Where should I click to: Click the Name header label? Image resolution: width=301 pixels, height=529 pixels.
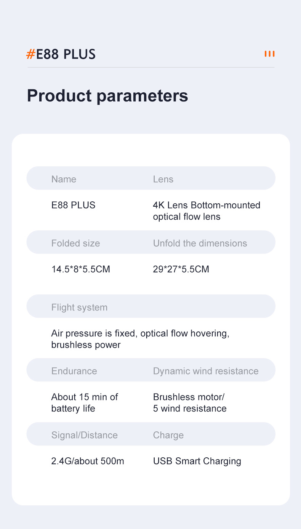click(64, 179)
